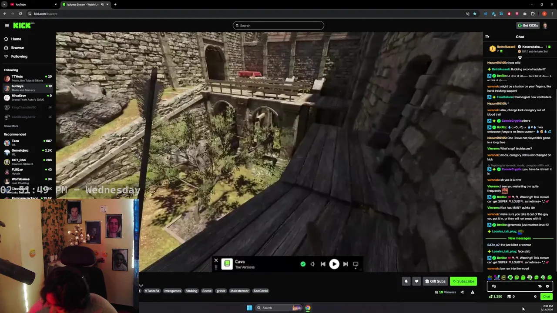Open the user profile avatar menu
Image resolution: width=557 pixels, height=313 pixels.
[x=545, y=26]
